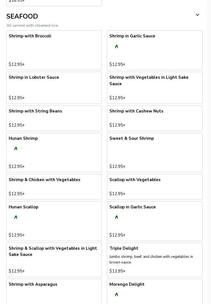This screenshot has width=211, height=304.
Task: Choose Shrimp & Scallop with Vegetables in Sake Sauce
Action: pyautogui.click(x=54, y=260)
